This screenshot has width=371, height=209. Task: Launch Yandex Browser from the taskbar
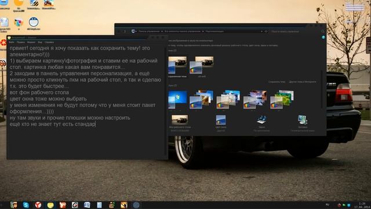tap(38, 205)
